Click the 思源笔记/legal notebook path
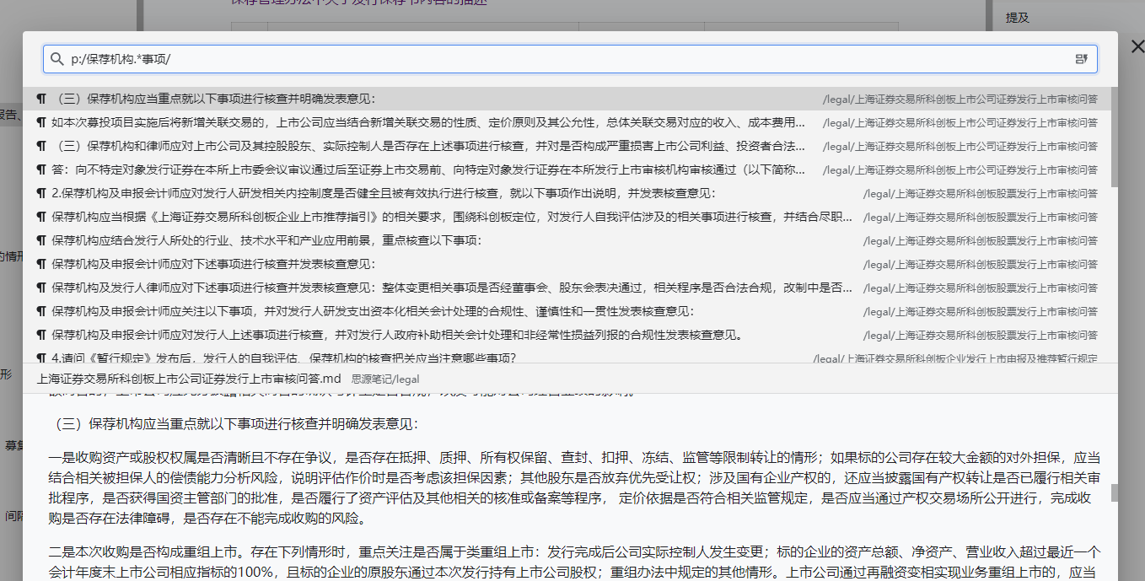Viewport: 1145px width, 581px height. pos(385,379)
